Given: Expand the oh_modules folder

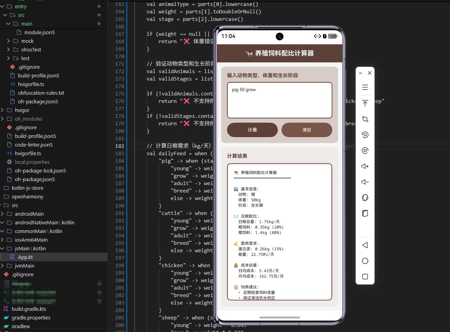Looking at the screenshot, I should 2,119.
